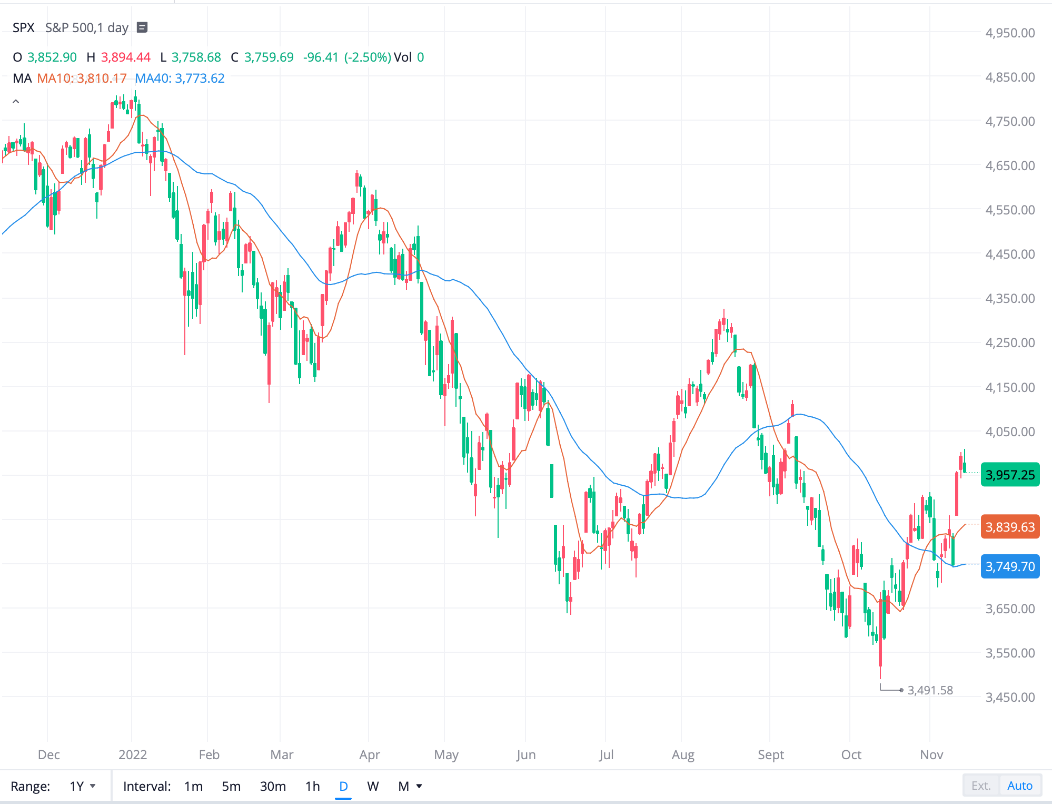Open the chart description icon beside "1 day"
Screen dimensions: 1052x804
pos(141,26)
